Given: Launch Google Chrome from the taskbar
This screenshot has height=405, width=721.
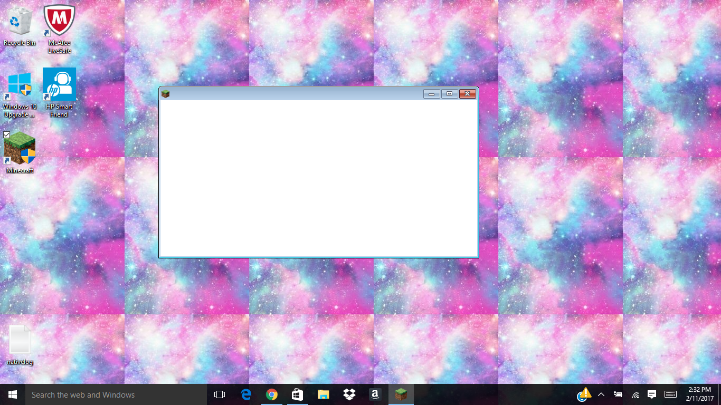Looking at the screenshot, I should point(271,394).
